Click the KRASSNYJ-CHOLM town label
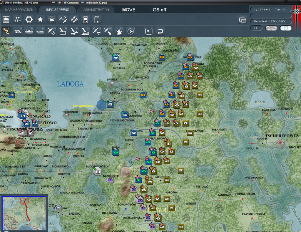Screen dimensions: 301x232 click(x=253, y=214)
